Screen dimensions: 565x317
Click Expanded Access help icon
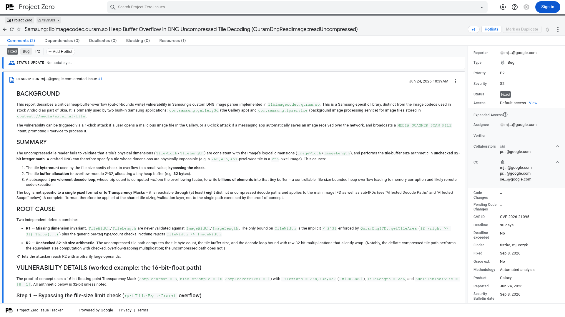pyautogui.click(x=505, y=114)
